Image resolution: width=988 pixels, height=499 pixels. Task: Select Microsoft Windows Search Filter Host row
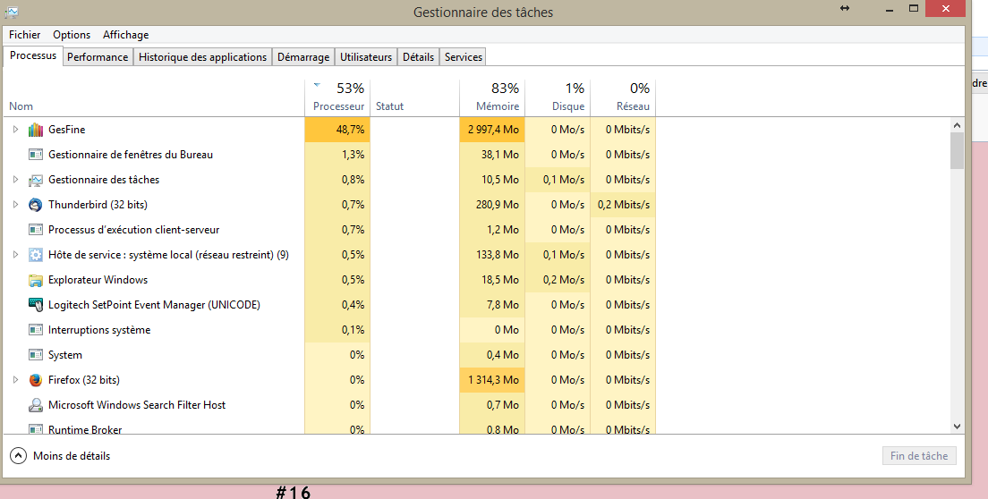(x=329, y=405)
